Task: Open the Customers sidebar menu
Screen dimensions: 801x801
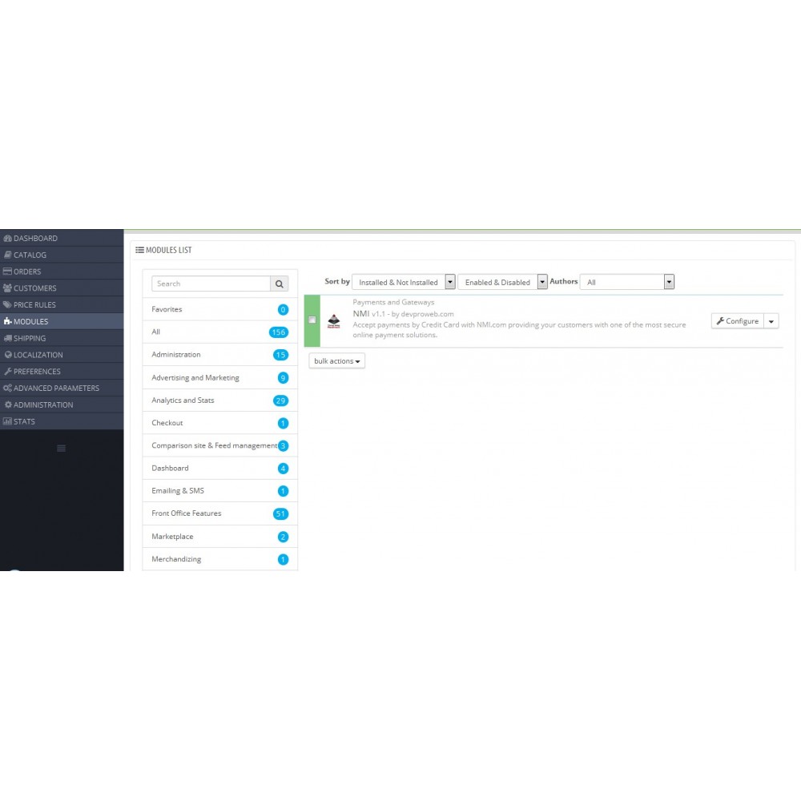Action: coord(62,288)
